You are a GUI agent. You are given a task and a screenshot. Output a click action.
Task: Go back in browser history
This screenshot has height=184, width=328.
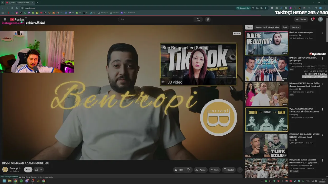pos(3,8)
